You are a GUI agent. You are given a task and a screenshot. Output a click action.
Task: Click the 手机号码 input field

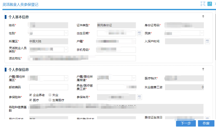116,50
